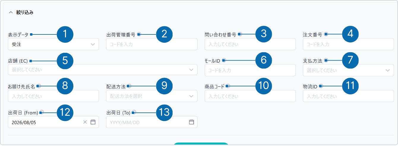398x146 pixels.
Task: Click the 物流ID input field
Action: (x=348, y=96)
